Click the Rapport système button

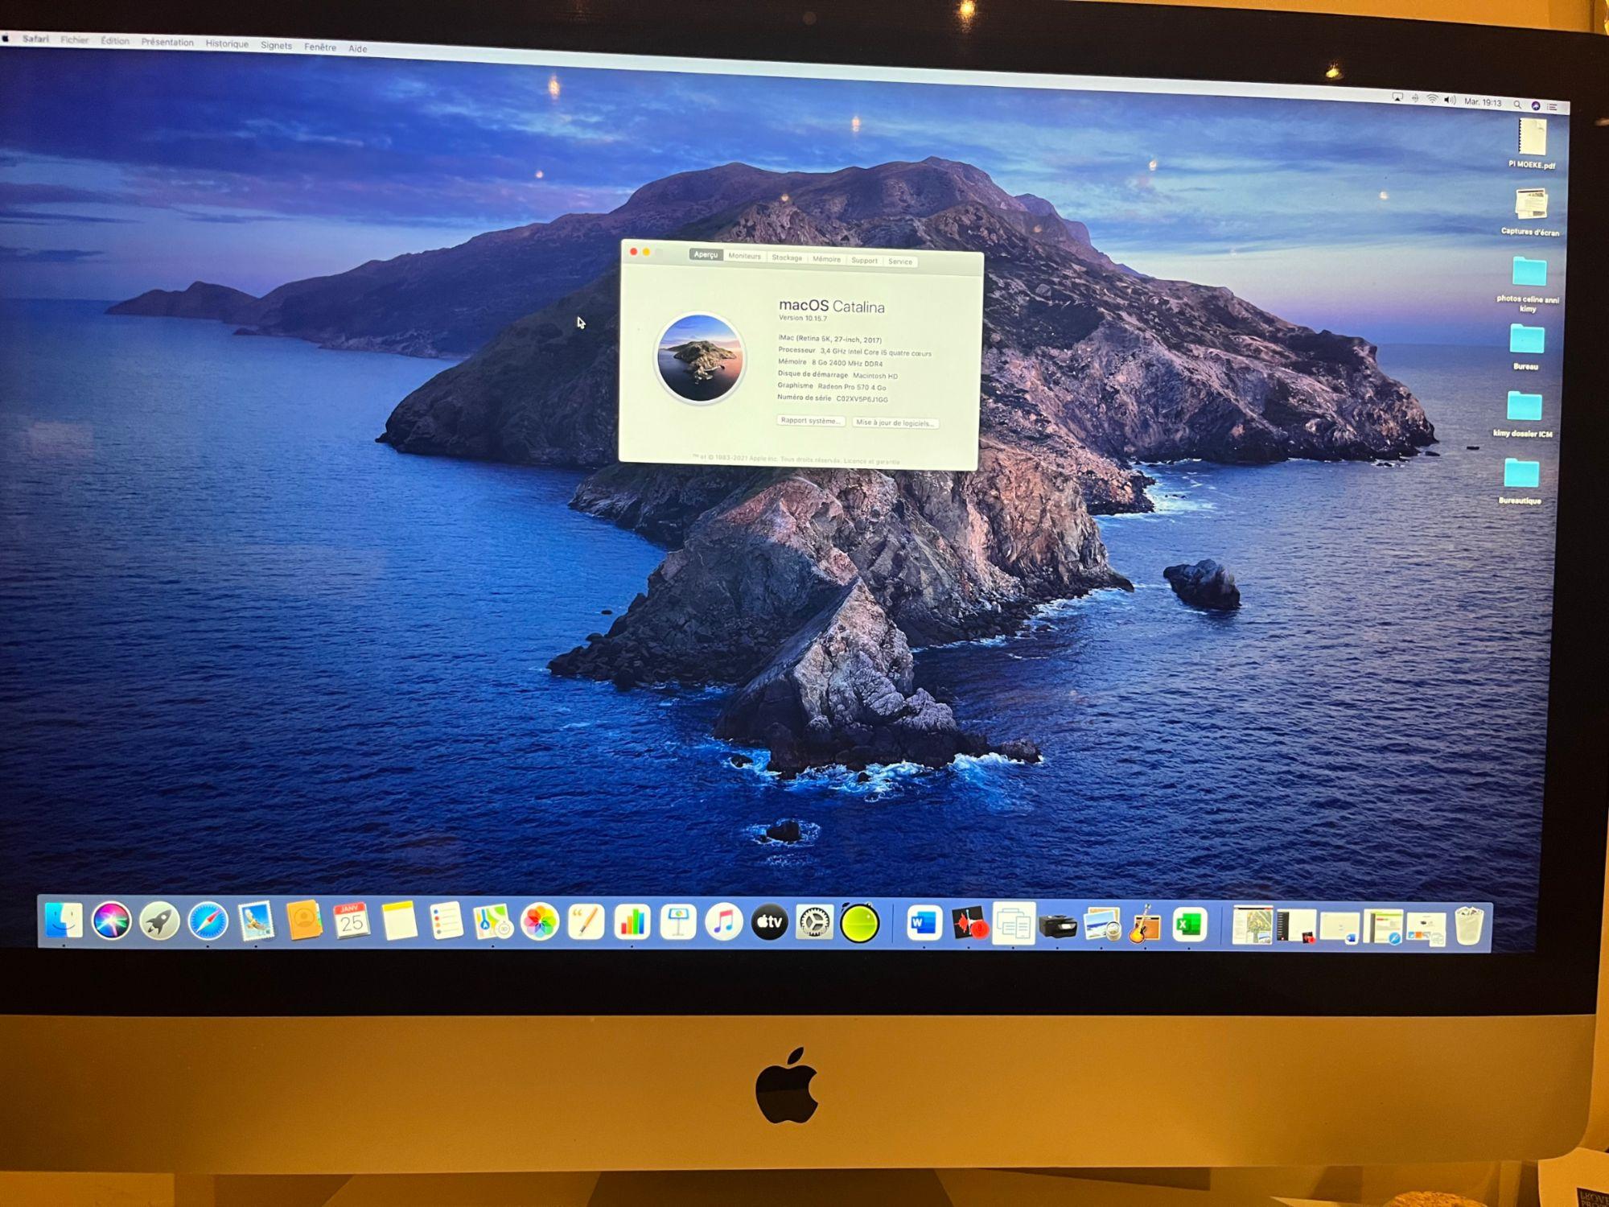pyautogui.click(x=810, y=420)
